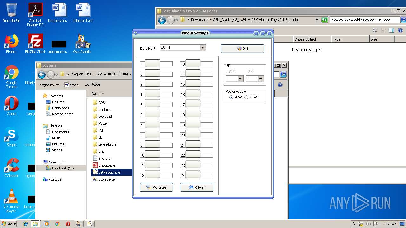Screen dimensions: 406x228
Task: Click the back button in system window
Action: pyautogui.click(x=42, y=74)
